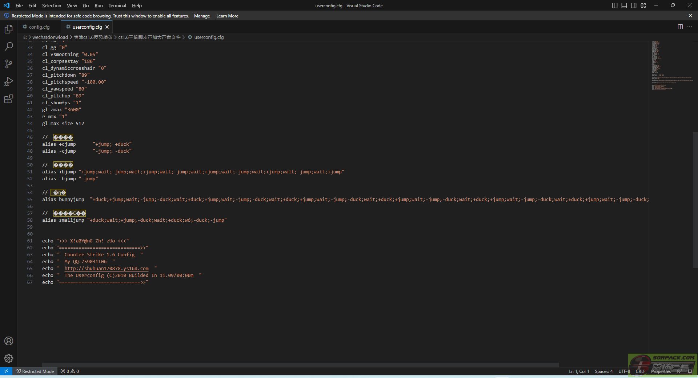The image size is (698, 378).
Task: Click the errors and warnings status indicator
Action: click(70, 371)
